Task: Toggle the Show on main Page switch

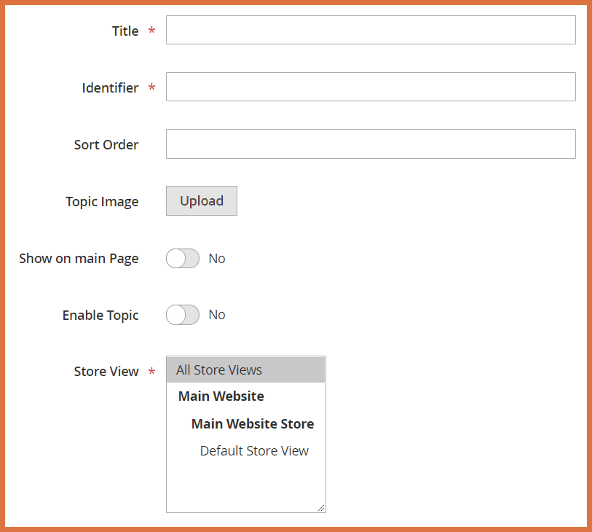Action: [182, 259]
